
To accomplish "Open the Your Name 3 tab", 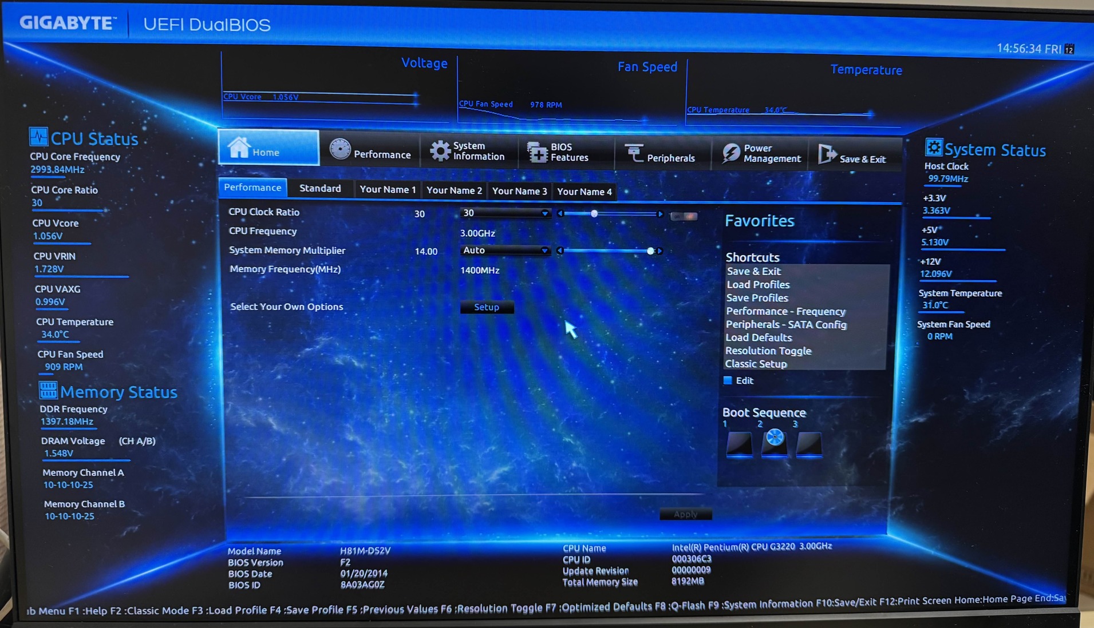I will tap(519, 191).
